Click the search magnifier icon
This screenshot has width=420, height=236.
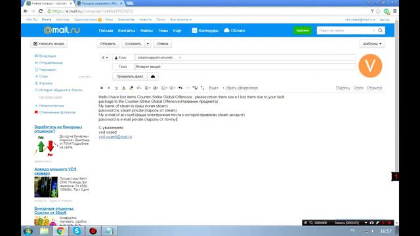click(381, 31)
